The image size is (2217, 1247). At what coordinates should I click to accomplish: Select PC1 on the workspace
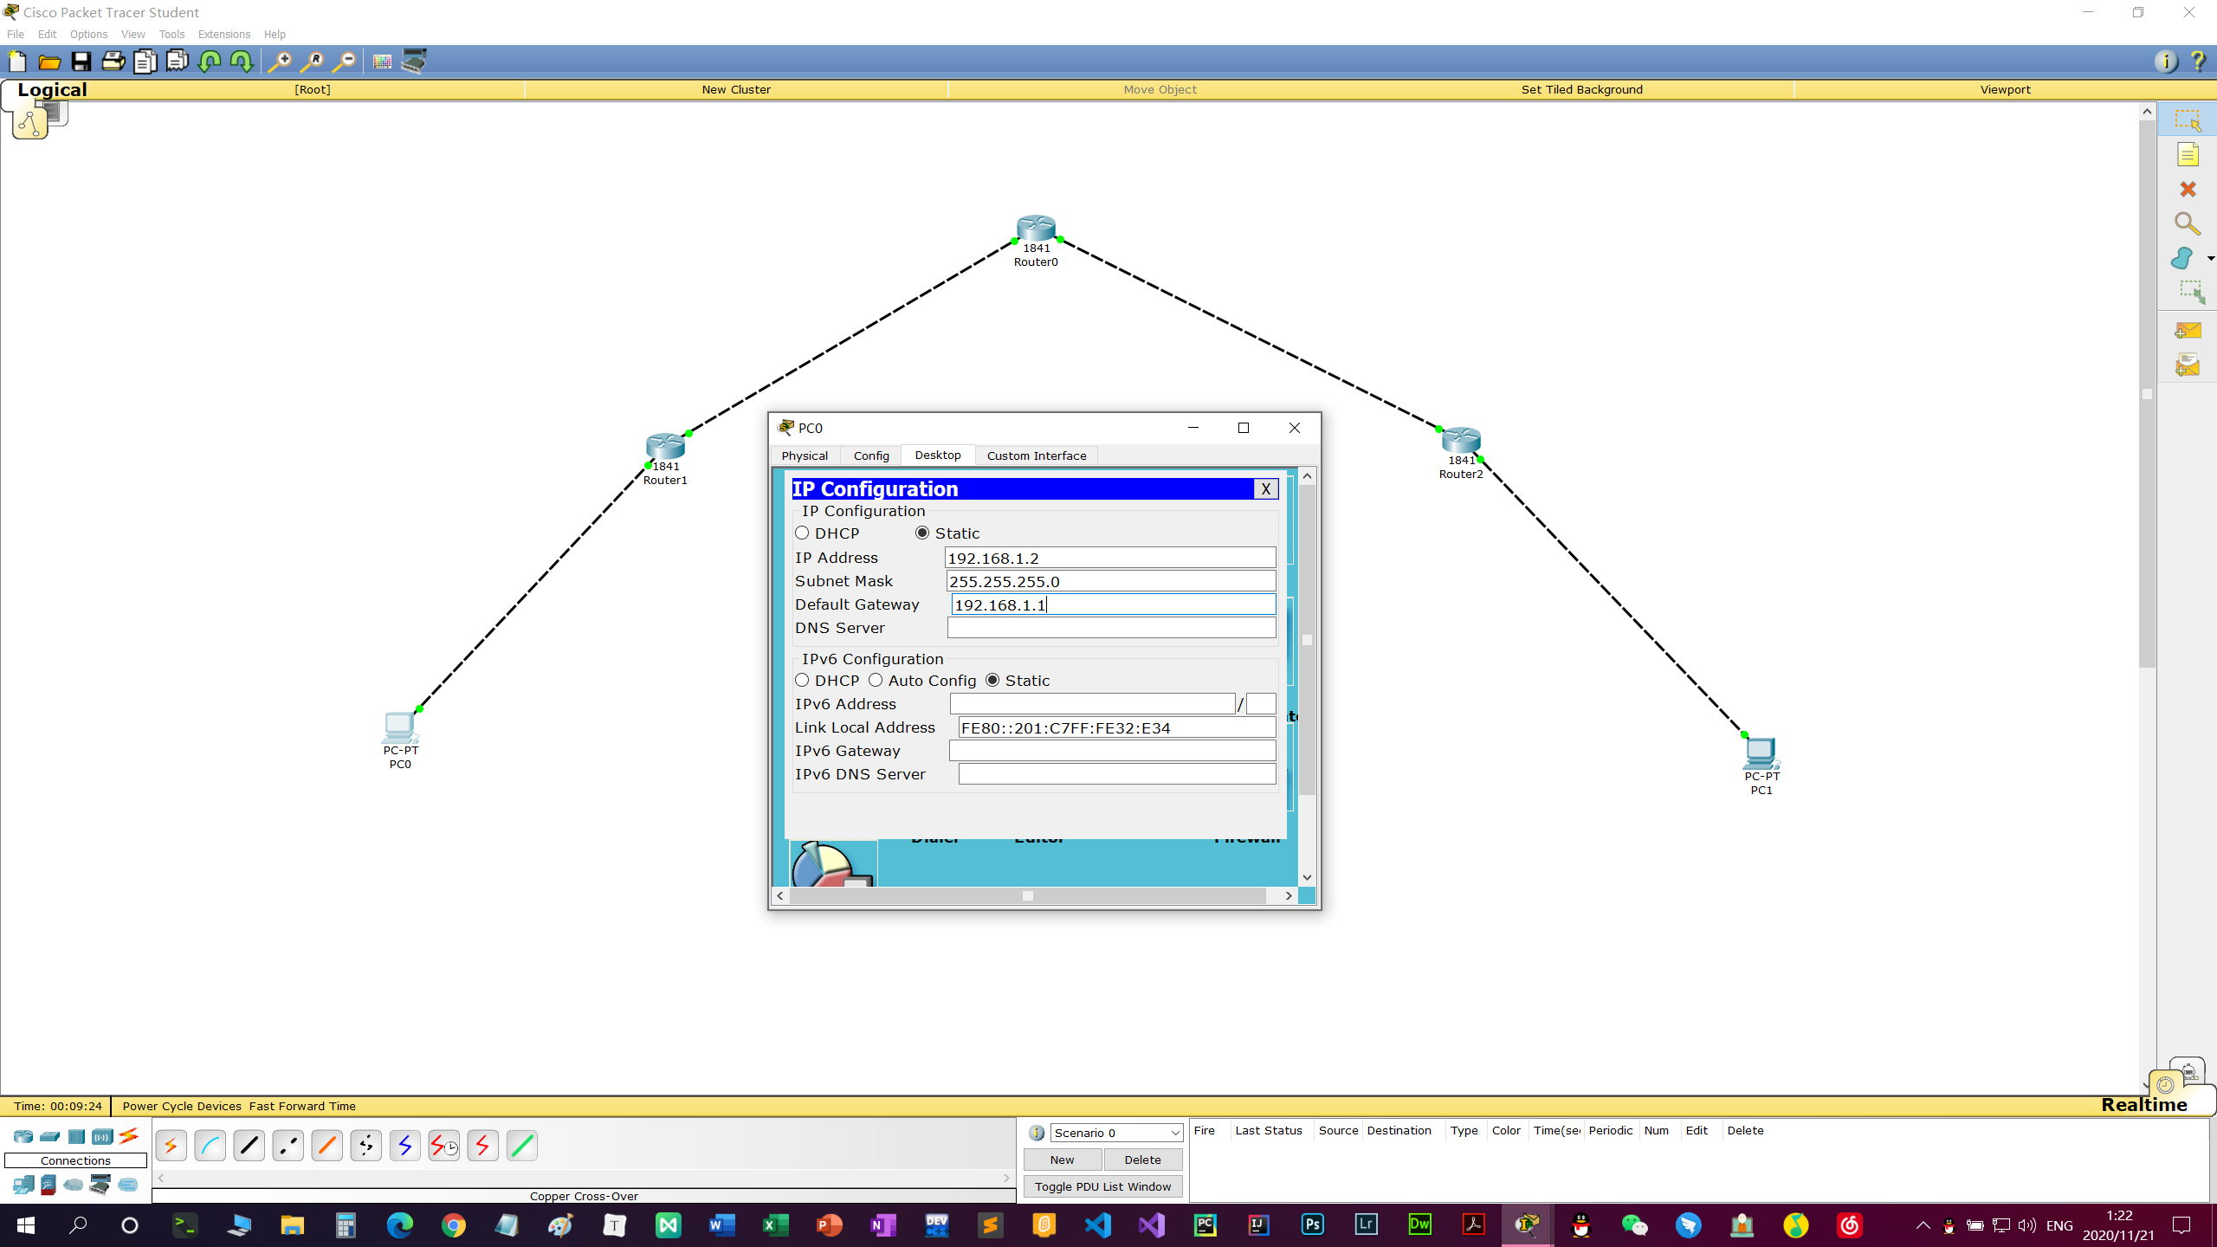(x=1761, y=753)
